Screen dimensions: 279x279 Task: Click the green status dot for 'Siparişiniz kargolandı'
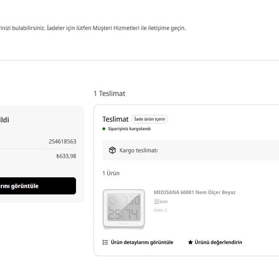point(104,129)
